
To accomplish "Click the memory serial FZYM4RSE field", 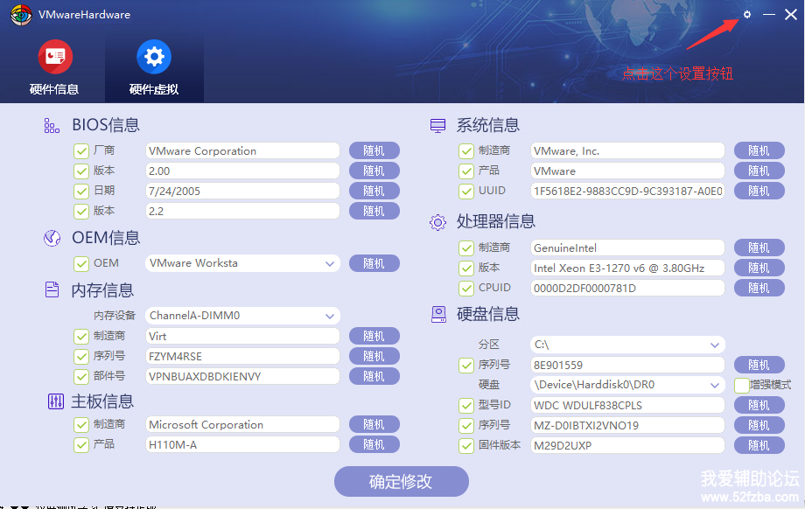I will pyautogui.click(x=243, y=356).
